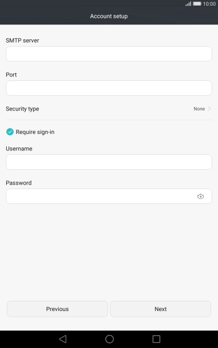Tap the Android home circle icon
Image resolution: width=218 pixels, height=348 pixels.
[x=109, y=339]
